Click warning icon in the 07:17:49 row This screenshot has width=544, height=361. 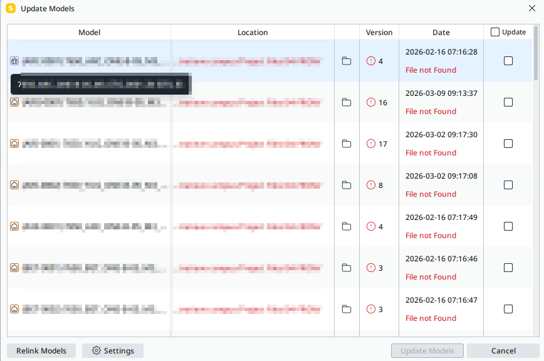point(371,226)
